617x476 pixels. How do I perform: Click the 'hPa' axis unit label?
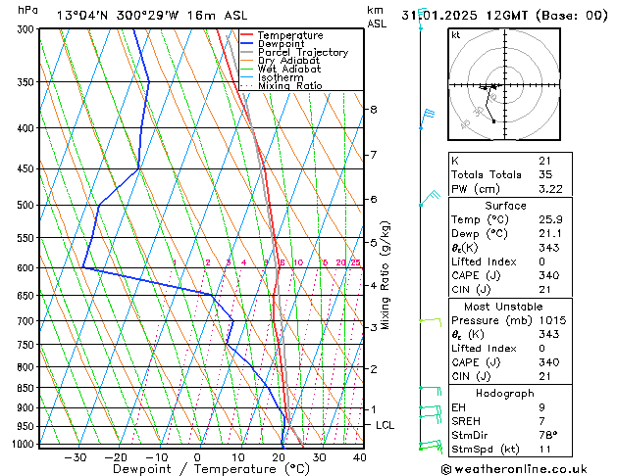coord(27,10)
